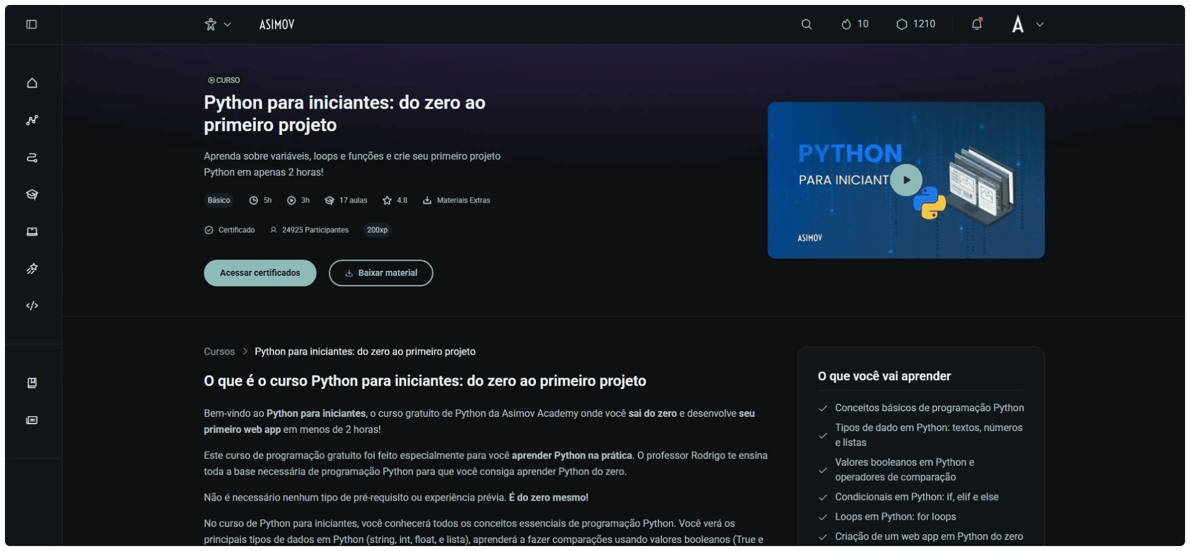This screenshot has width=1190, height=551.
Task: Click the ASIMOV logo
Action: (277, 24)
